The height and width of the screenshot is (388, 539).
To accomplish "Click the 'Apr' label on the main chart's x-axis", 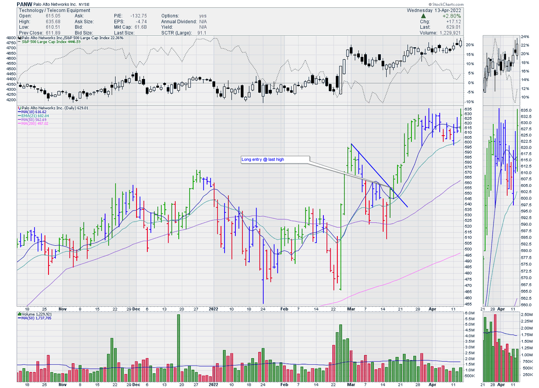I will click(x=431, y=310).
